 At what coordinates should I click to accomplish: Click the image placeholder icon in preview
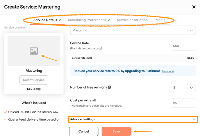(x=34, y=51)
